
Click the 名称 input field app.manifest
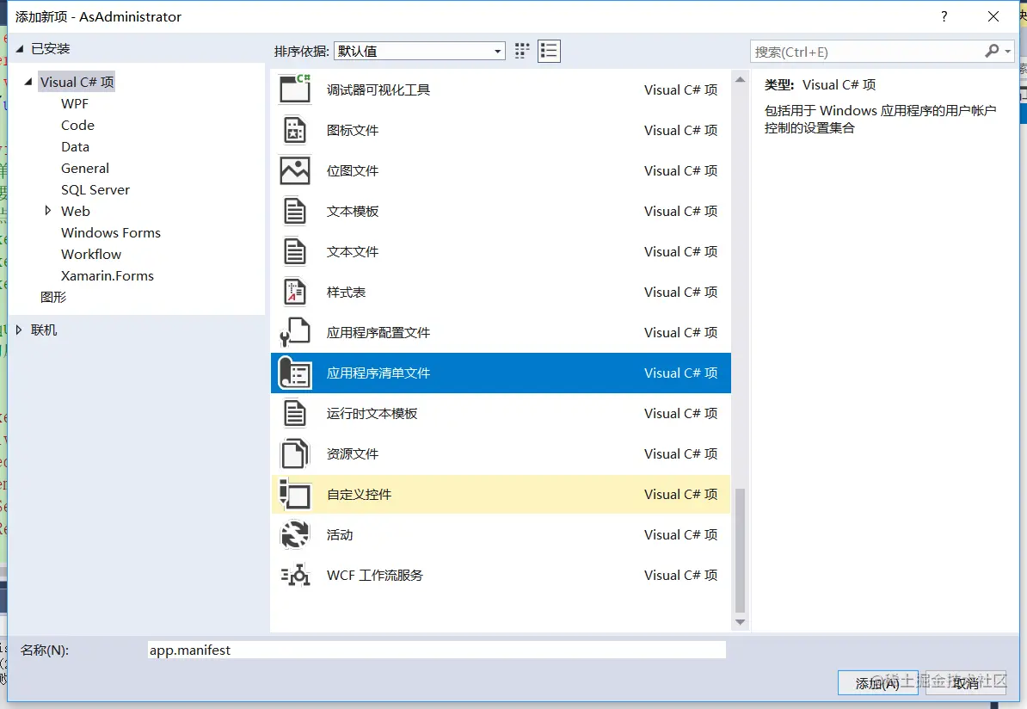point(436,650)
